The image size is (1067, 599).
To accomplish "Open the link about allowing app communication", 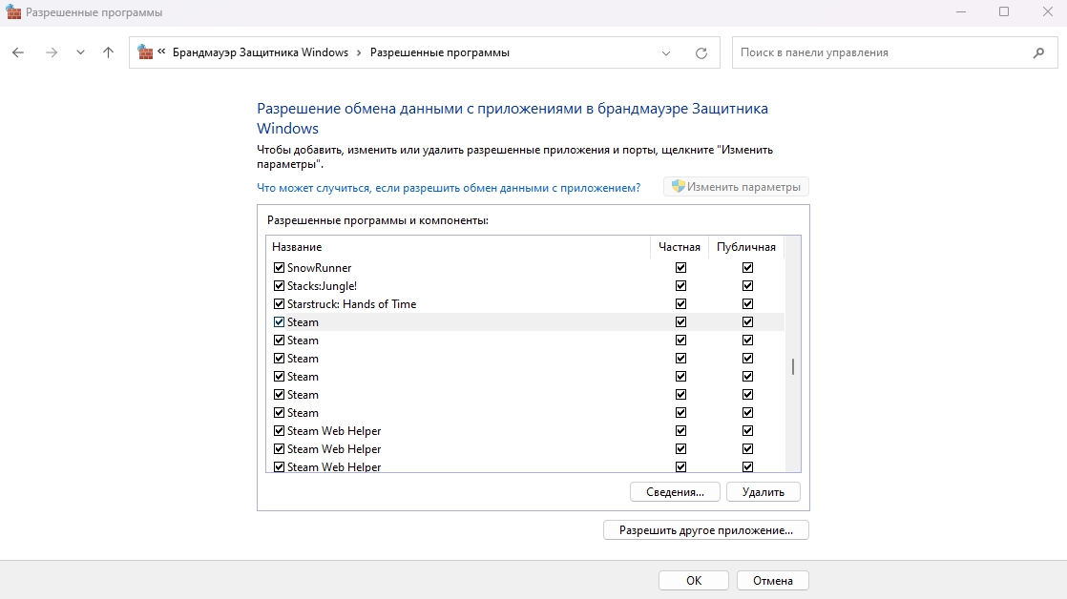I will coord(449,188).
